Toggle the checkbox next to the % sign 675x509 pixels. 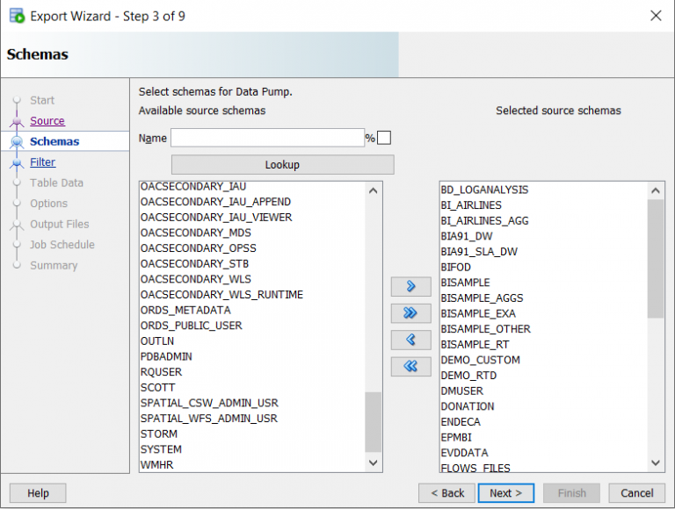384,138
